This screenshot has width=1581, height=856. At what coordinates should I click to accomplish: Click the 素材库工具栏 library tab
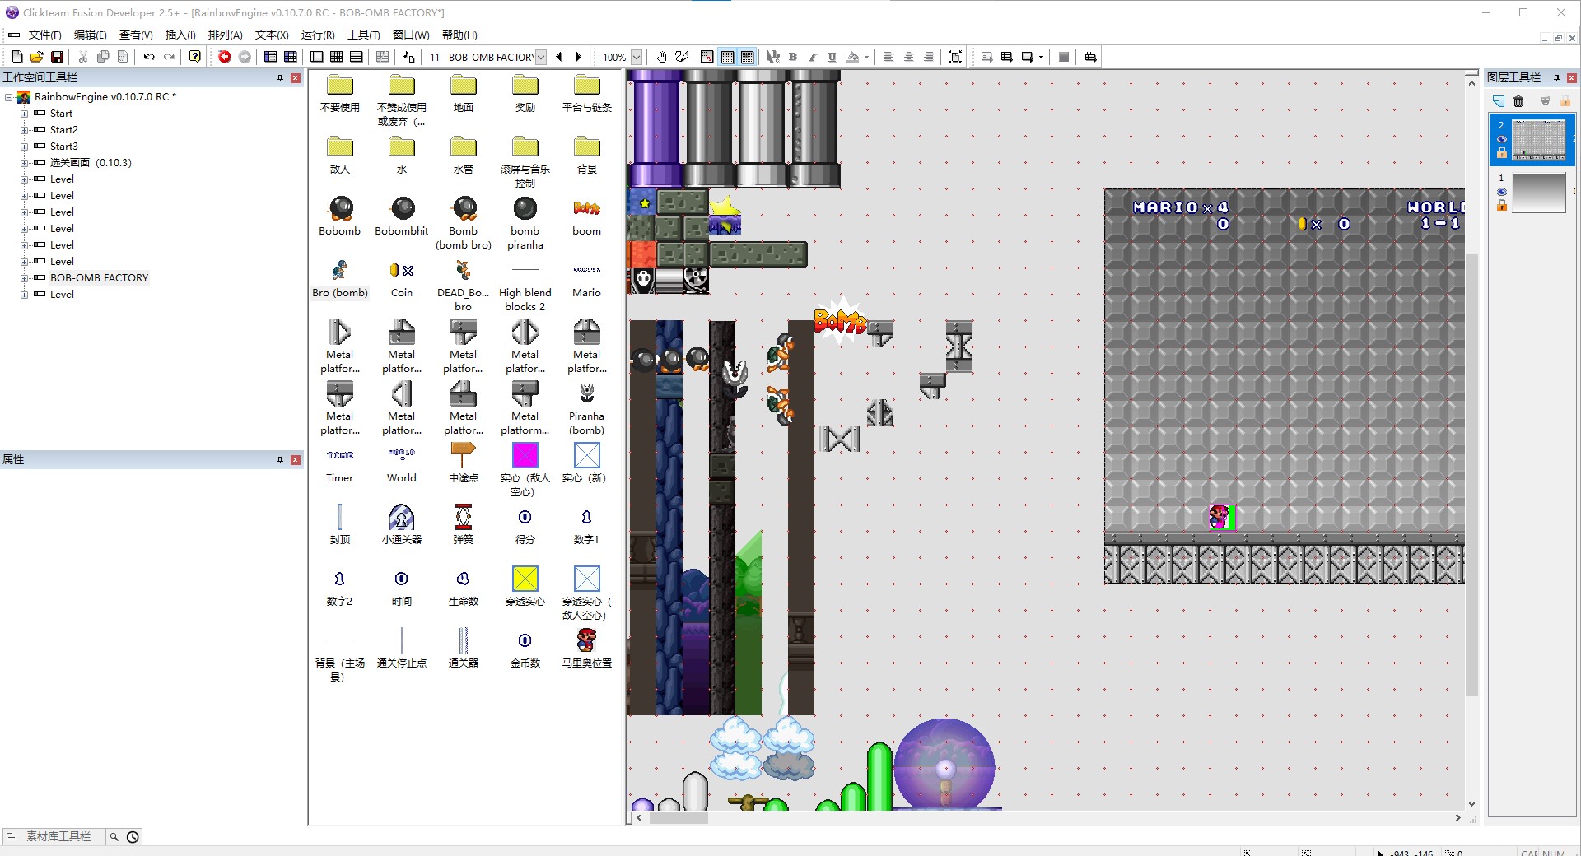click(x=58, y=836)
